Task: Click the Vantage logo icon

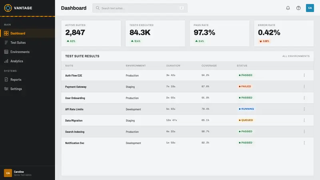Action: (x=8, y=8)
